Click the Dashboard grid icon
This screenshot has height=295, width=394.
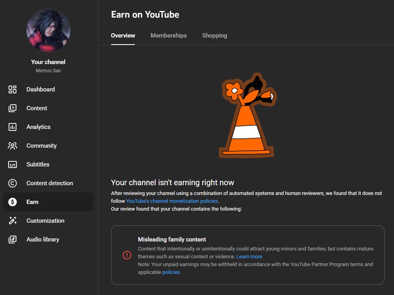pyautogui.click(x=13, y=89)
